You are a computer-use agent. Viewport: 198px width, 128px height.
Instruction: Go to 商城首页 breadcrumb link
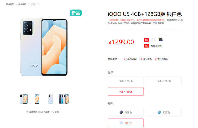pos(10,4)
